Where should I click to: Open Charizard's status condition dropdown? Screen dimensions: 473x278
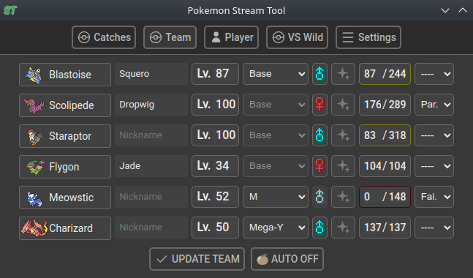434,228
